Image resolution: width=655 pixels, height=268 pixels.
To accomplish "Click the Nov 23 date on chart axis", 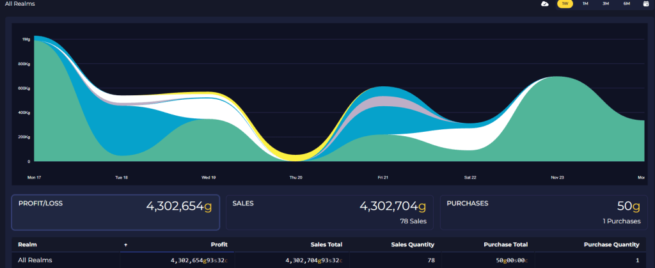I will click(x=555, y=177).
